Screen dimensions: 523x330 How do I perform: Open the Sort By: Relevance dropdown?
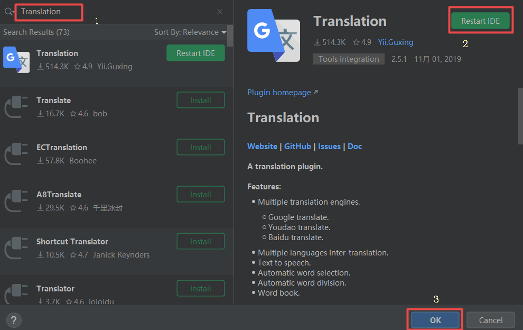[x=190, y=32]
